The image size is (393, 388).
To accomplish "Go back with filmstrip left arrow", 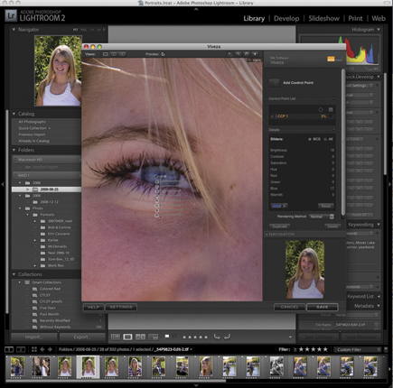I will click(42, 349).
